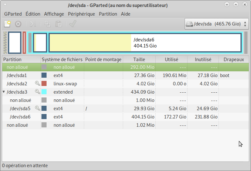Click the Copy partition toolbar icon
This screenshot has width=251, height=171.
(48, 24)
